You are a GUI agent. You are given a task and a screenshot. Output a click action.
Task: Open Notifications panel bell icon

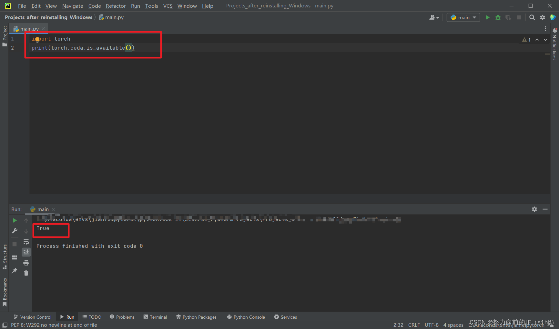[555, 30]
